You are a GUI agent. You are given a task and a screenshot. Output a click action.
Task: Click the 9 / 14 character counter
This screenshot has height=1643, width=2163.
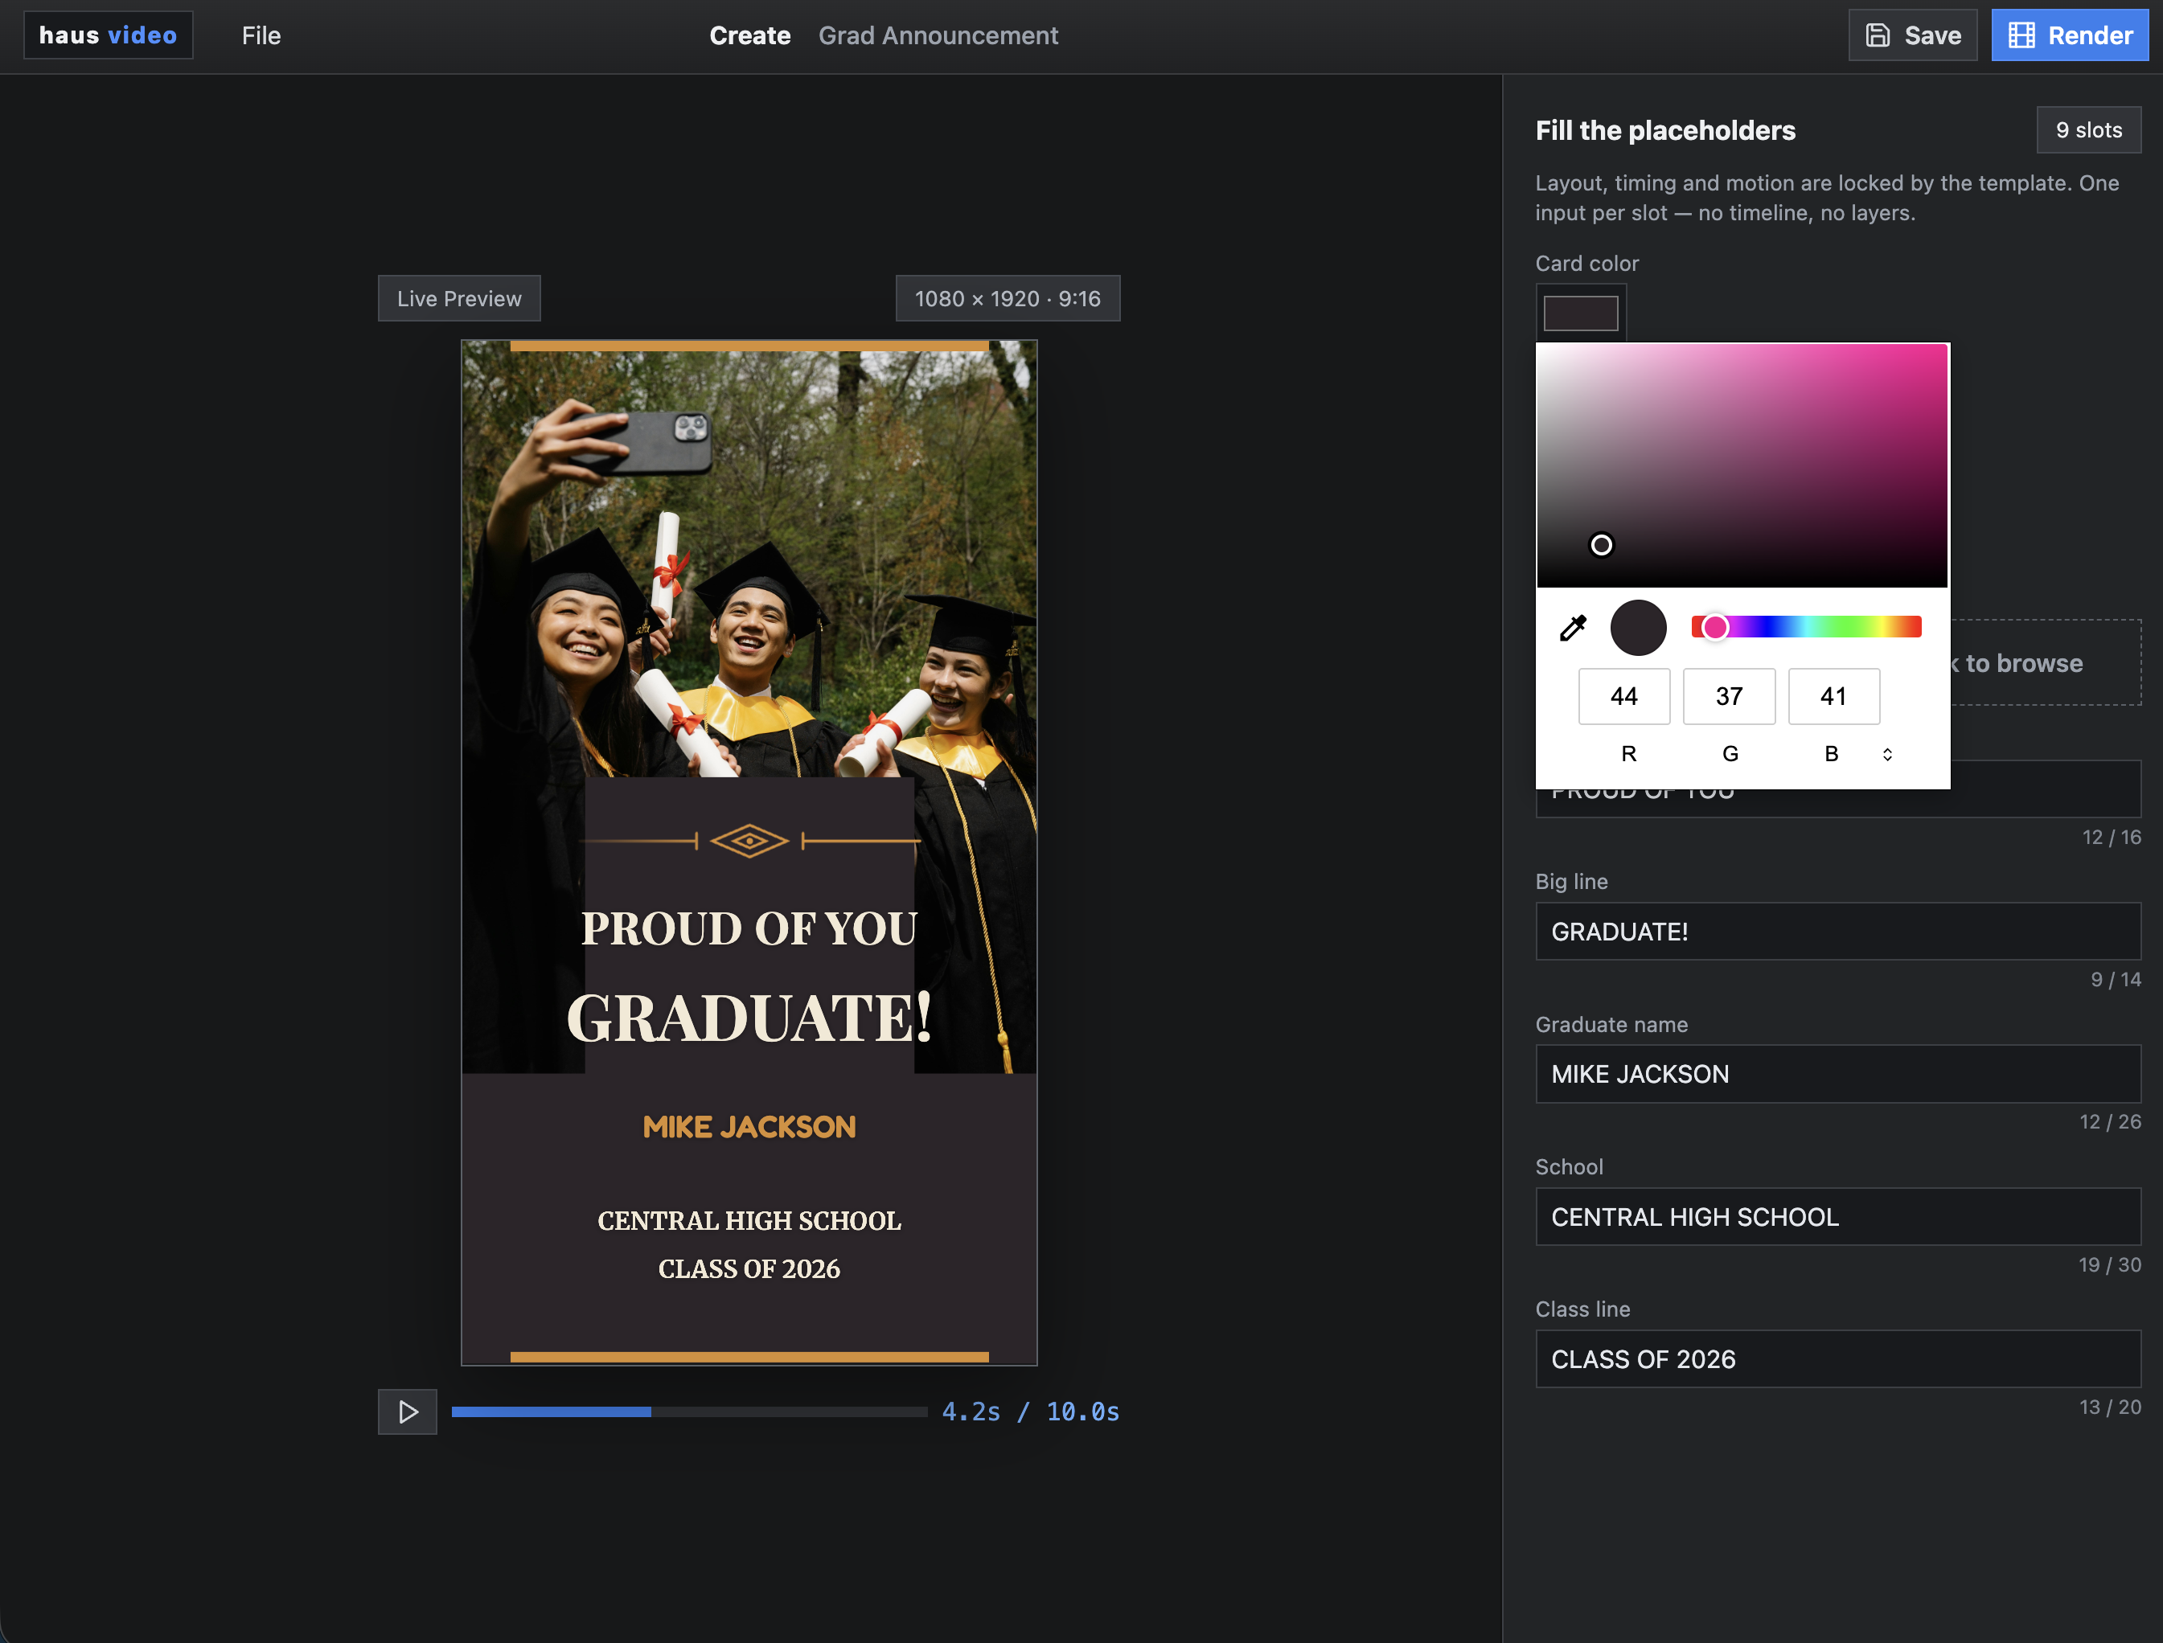[2115, 979]
